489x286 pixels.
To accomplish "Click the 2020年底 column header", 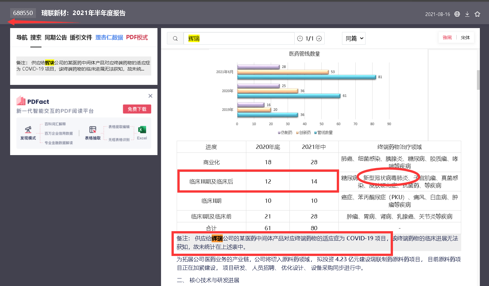I will (x=268, y=147).
